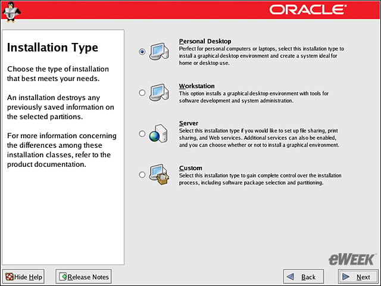Viewport: 381px width, 286px height.
Task: Click the Custom package box icon
Action: [159, 175]
